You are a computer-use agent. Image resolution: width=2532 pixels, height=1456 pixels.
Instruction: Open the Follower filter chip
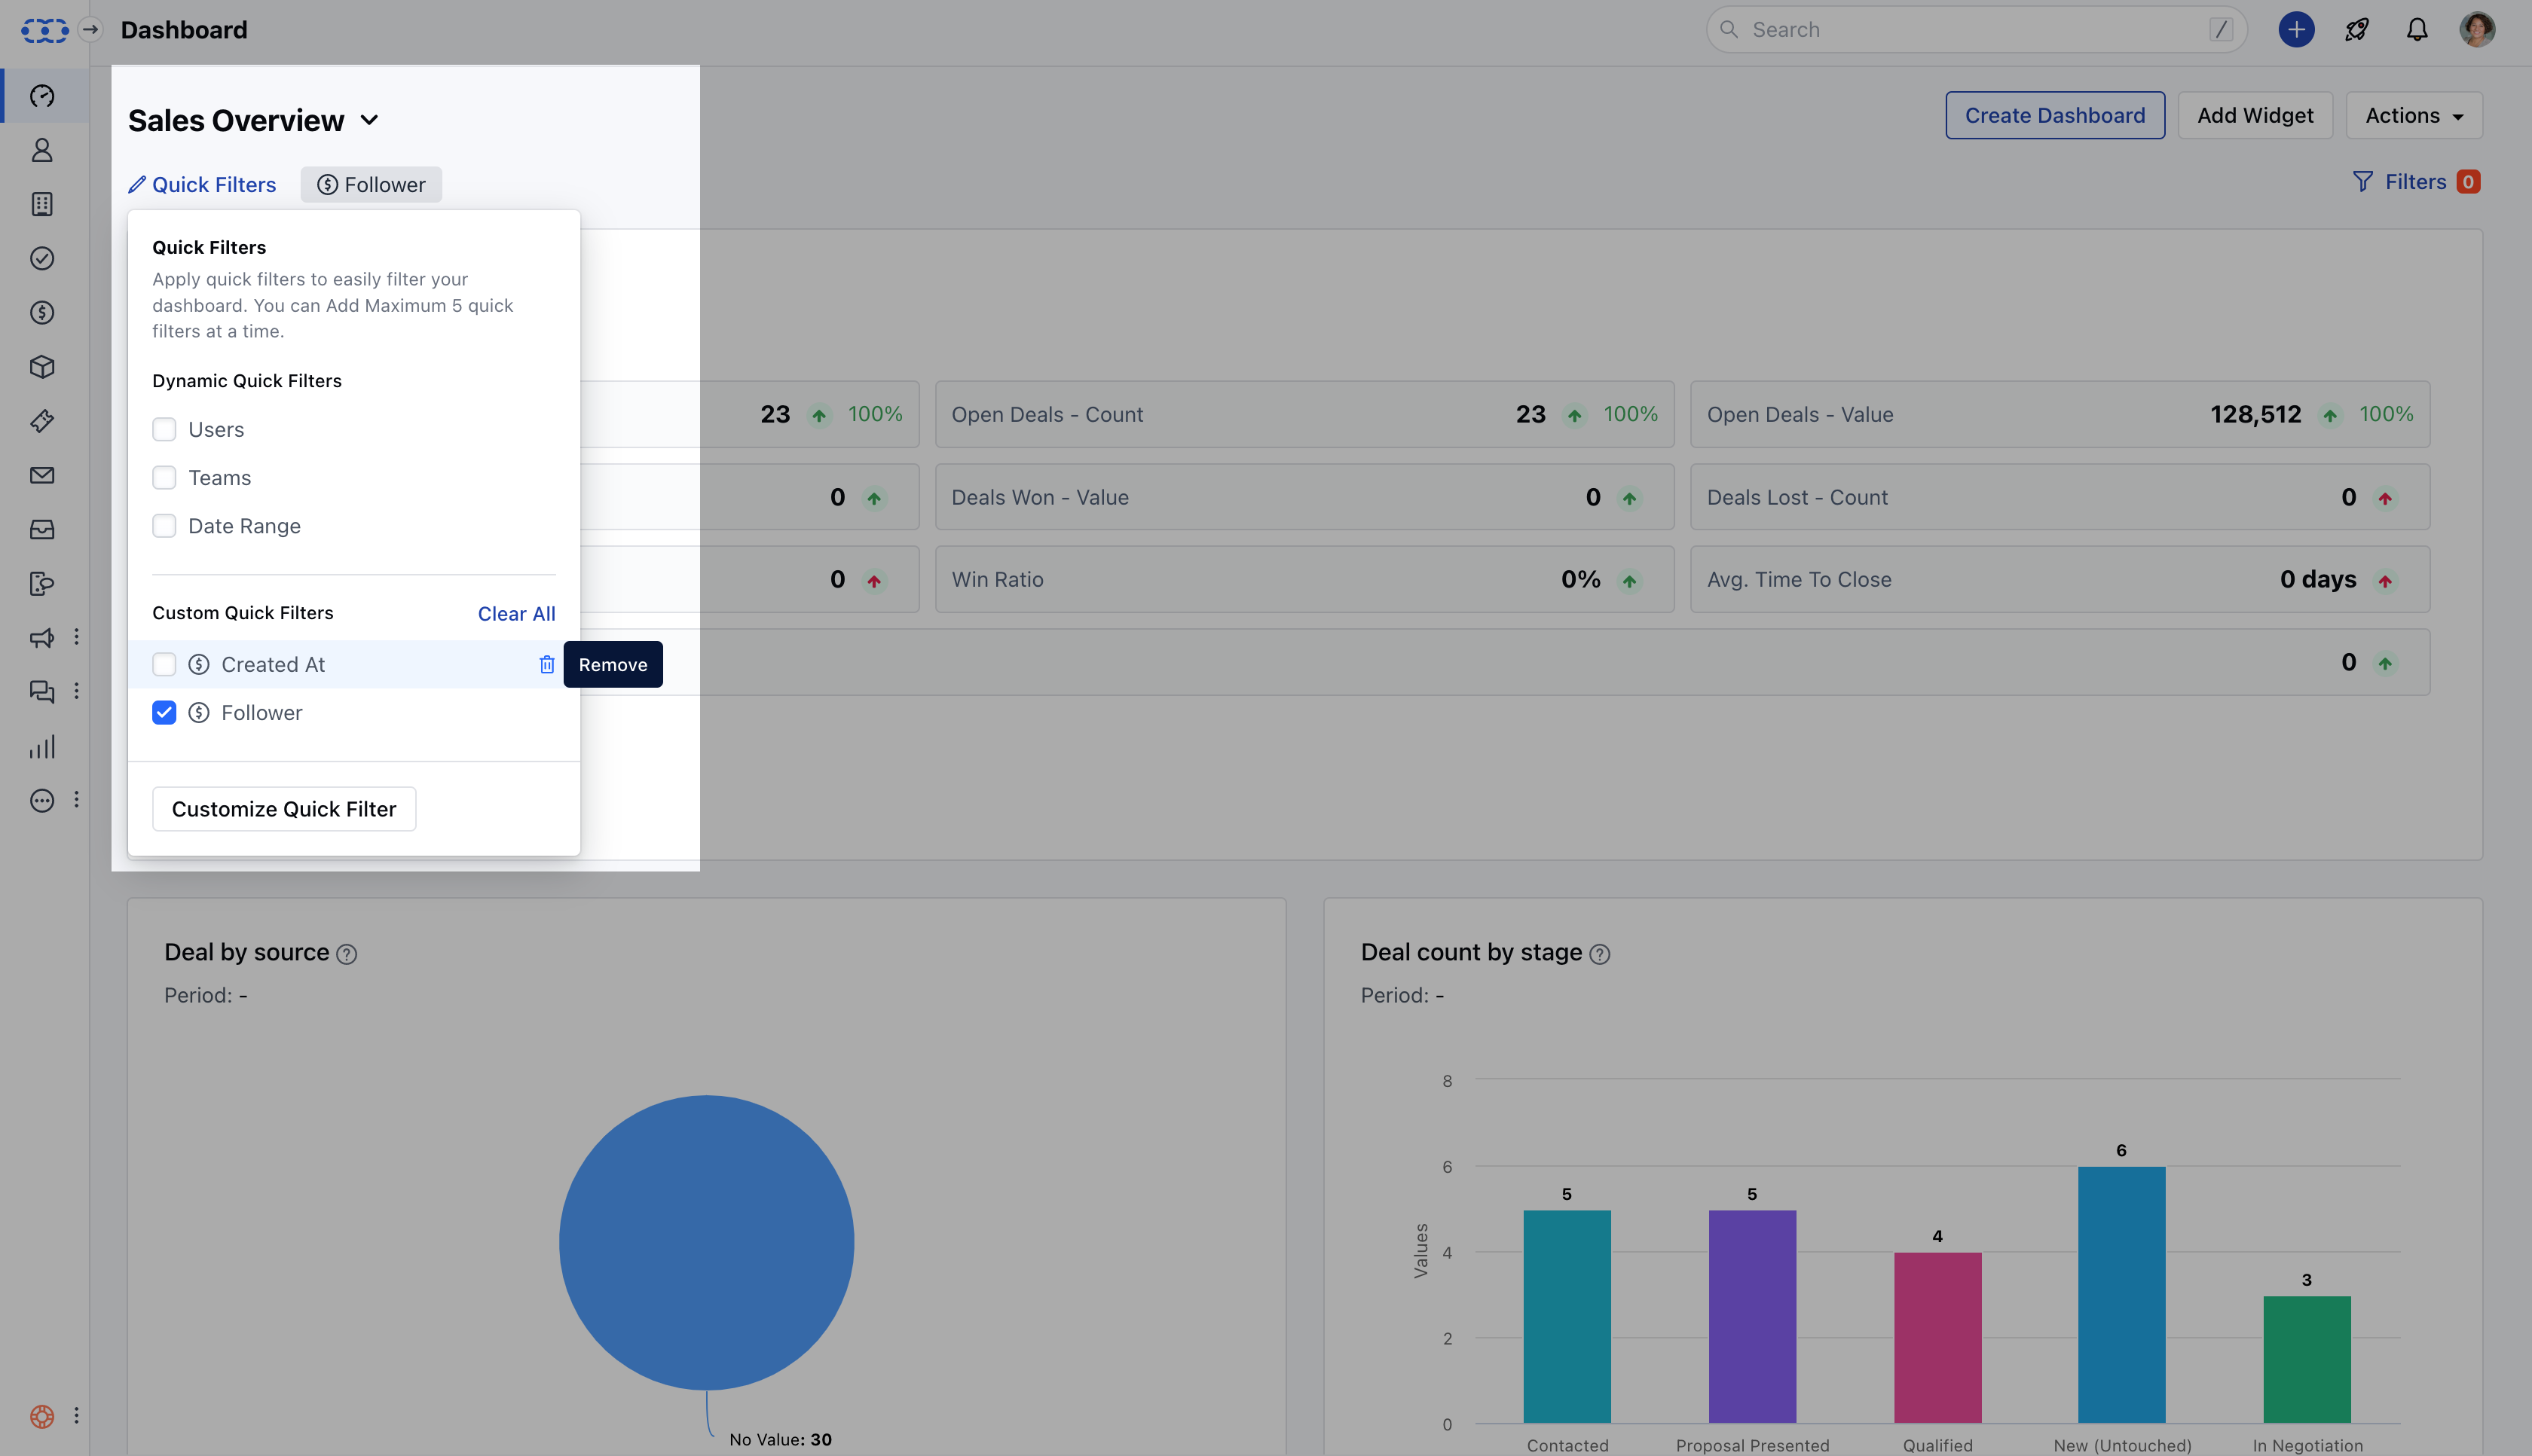(372, 184)
